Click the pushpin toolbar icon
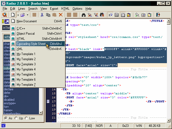The height and width of the screenshot is (129, 172). 137,15
